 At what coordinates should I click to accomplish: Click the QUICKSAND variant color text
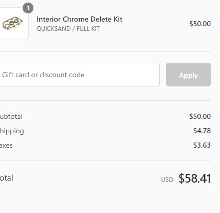53,29
